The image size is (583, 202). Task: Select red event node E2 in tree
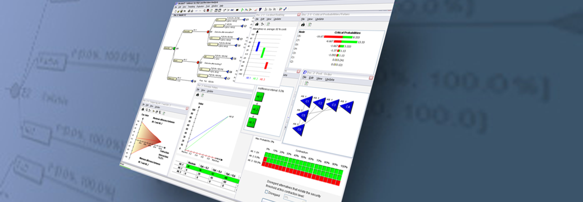click(x=198, y=62)
